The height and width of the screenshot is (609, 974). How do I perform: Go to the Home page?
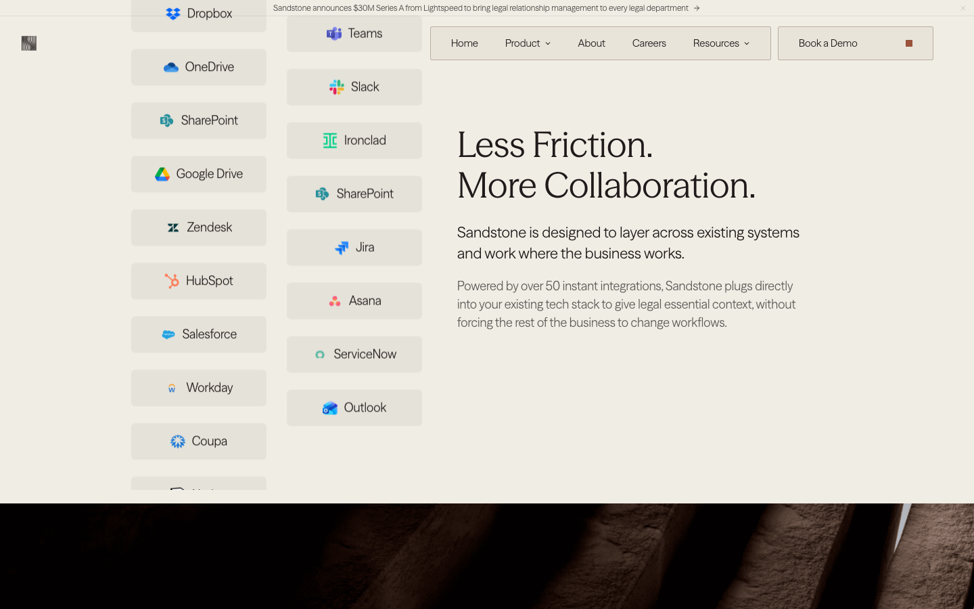point(465,43)
